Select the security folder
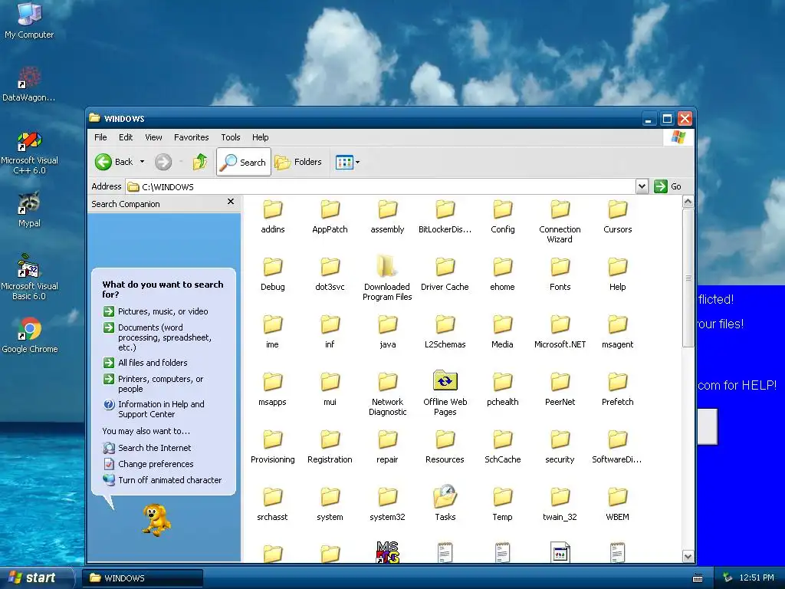Image resolution: width=785 pixels, height=589 pixels. 560,447
